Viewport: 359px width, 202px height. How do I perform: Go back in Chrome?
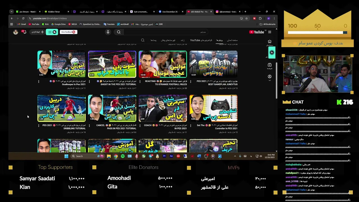pyautogui.click(x=12, y=18)
